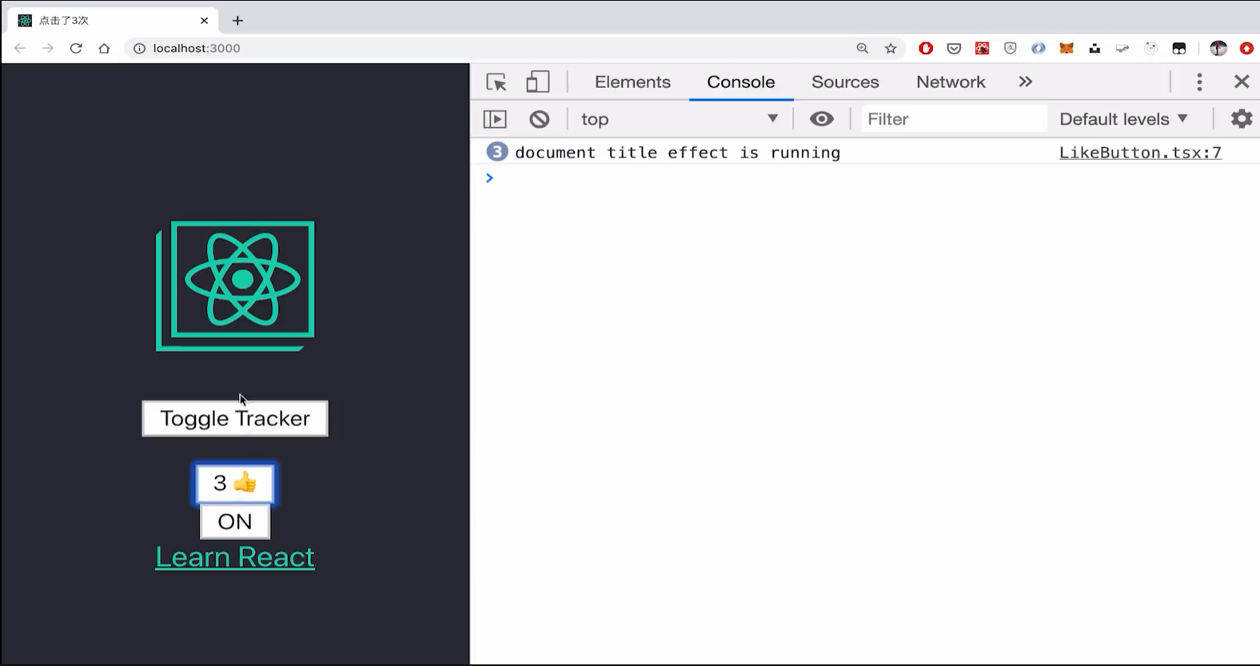
Task: Toggle the ON button
Action: pos(235,522)
